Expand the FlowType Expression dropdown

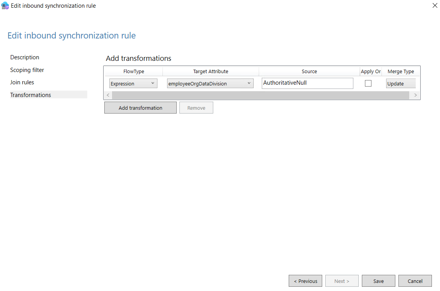point(133,84)
